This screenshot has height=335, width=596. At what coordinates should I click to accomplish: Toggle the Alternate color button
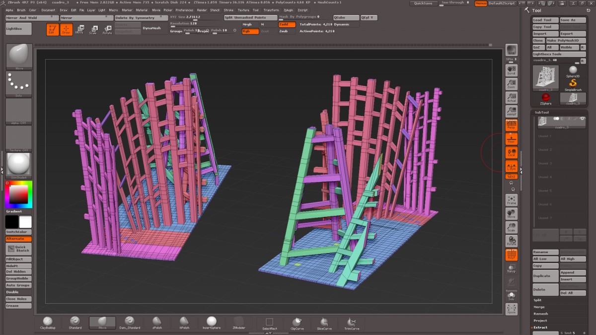pyautogui.click(x=18, y=239)
